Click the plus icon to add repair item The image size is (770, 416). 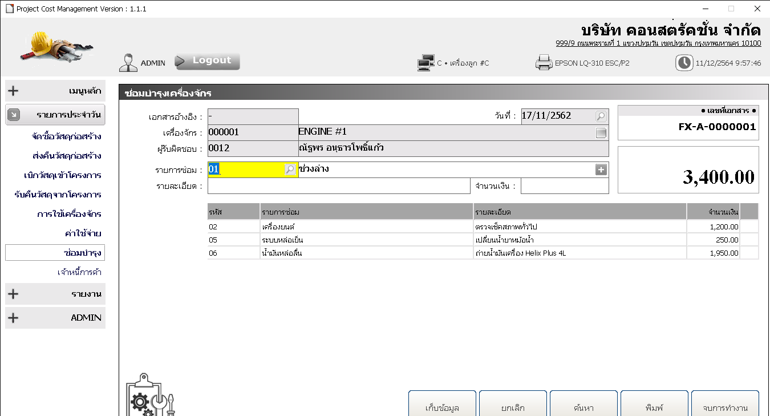pyautogui.click(x=601, y=169)
